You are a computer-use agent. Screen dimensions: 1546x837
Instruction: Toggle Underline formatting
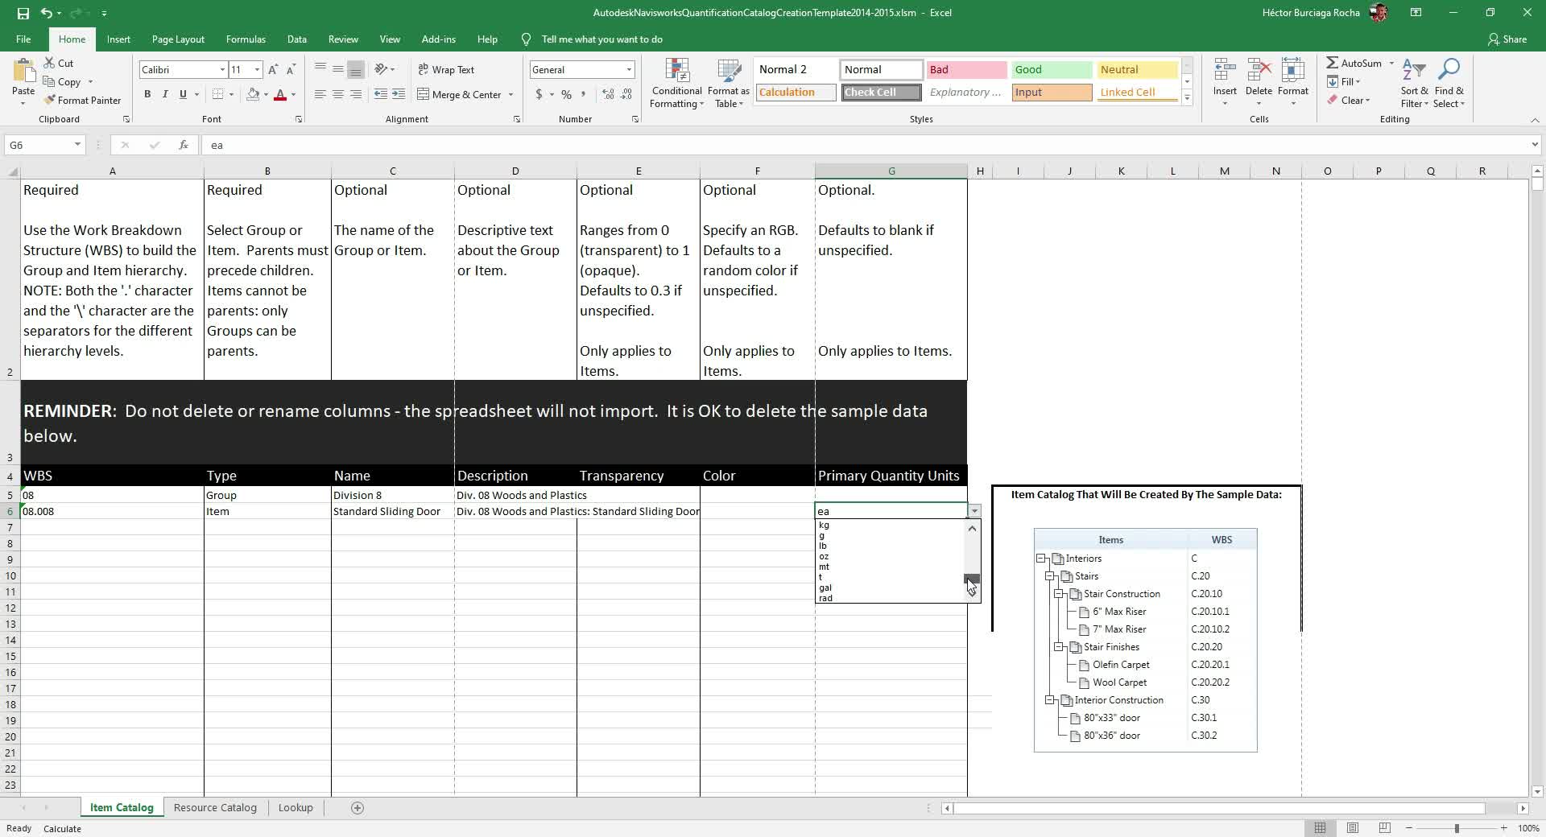(x=183, y=94)
